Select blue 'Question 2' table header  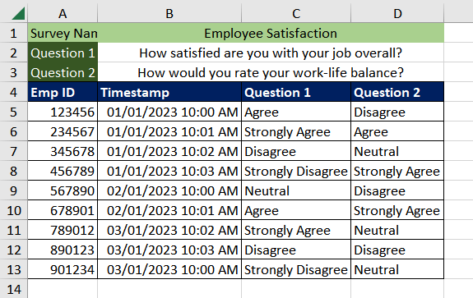click(397, 92)
